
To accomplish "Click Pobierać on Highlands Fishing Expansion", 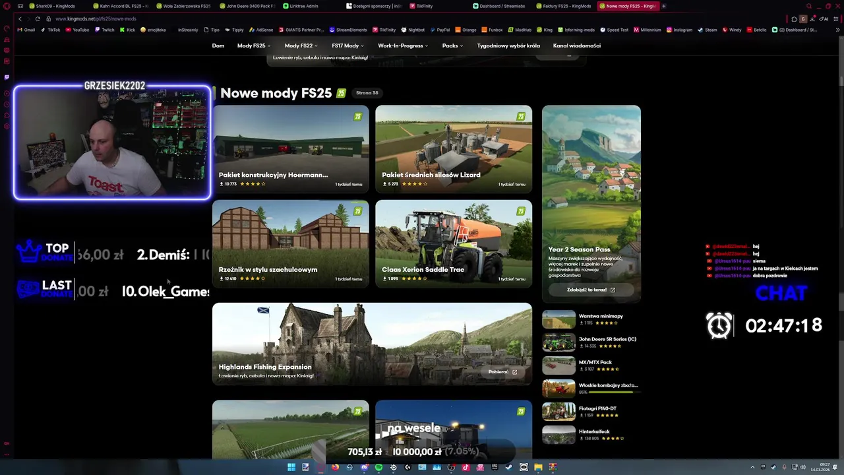I will pos(503,372).
